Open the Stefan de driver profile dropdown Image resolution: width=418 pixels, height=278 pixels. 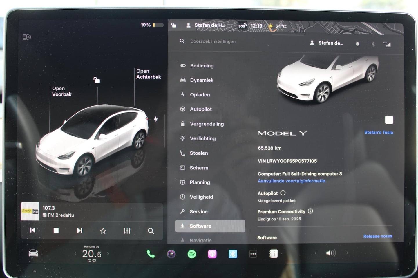pyautogui.click(x=327, y=43)
